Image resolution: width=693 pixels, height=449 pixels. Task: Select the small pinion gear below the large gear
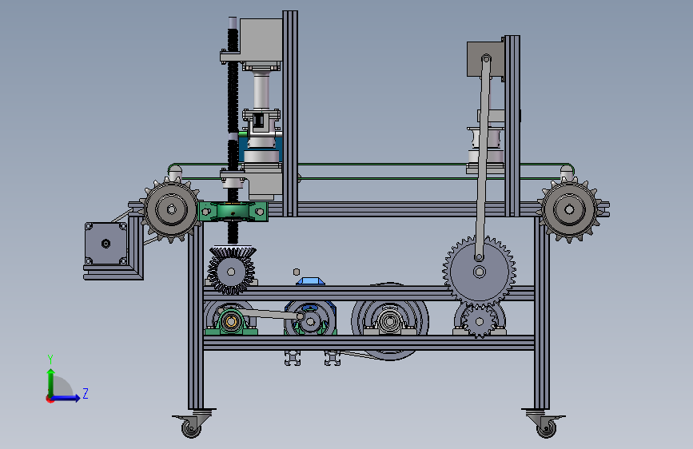click(479, 322)
